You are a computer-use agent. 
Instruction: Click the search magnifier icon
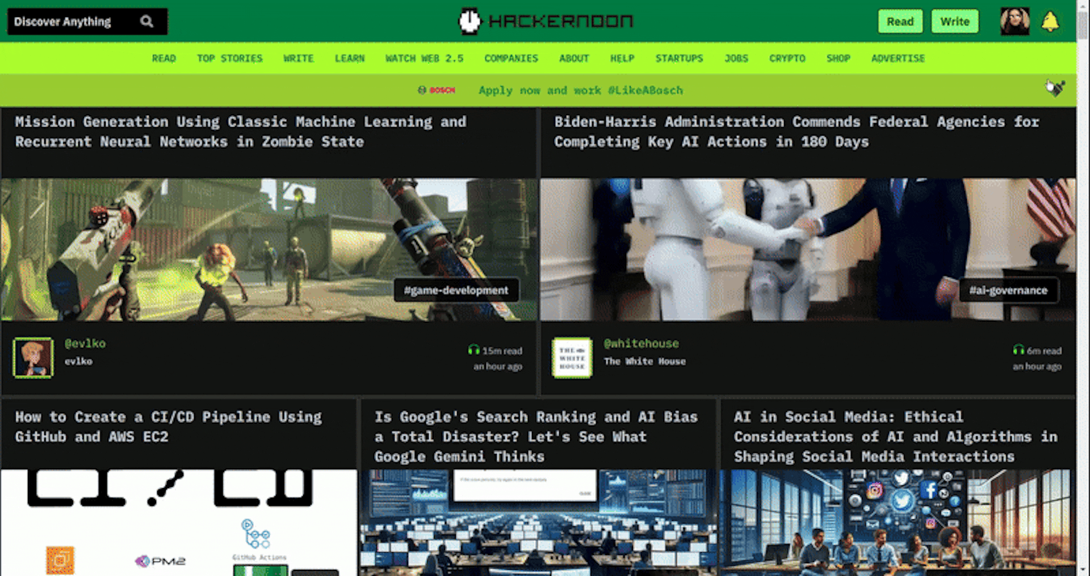point(146,22)
